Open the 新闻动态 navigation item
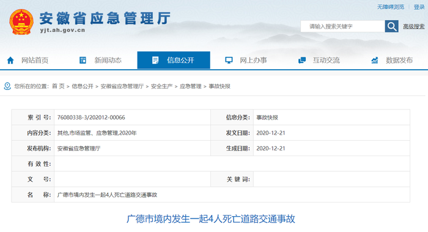 point(108,61)
